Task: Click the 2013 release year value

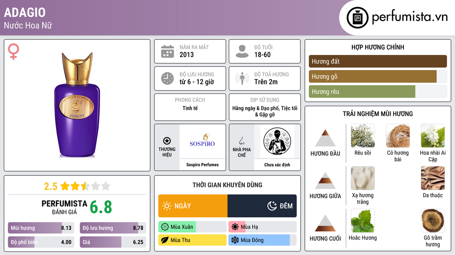Action: [187, 55]
